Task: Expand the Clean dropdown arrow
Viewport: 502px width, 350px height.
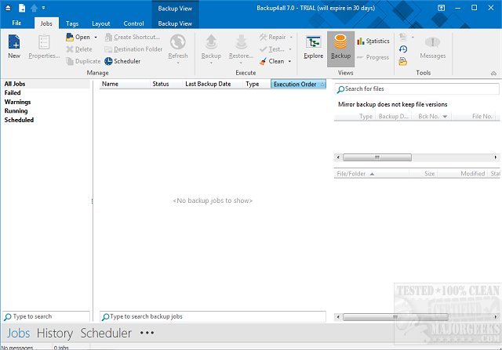Action: (289, 61)
